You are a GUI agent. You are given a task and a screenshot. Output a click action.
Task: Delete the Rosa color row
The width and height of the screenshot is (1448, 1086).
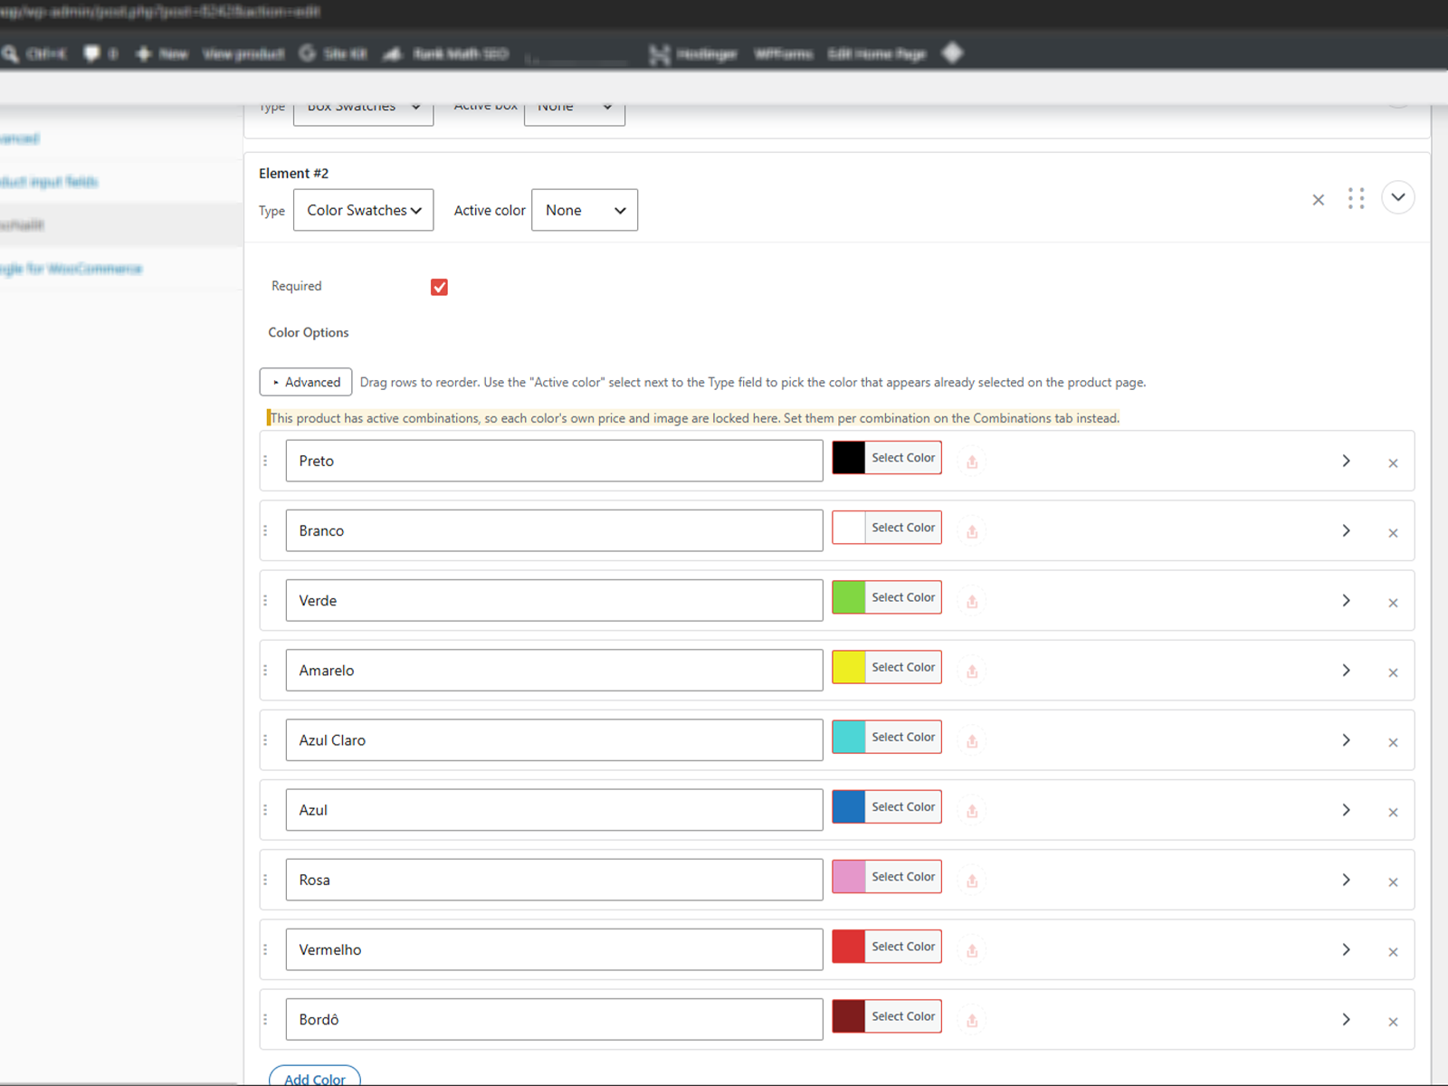(1393, 882)
